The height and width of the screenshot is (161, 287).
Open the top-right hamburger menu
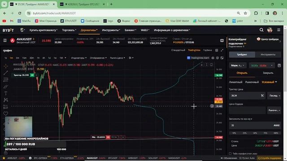point(278,30)
